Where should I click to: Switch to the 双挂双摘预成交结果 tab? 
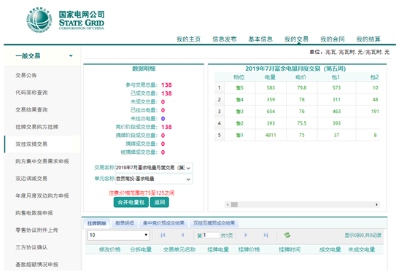click(214, 223)
